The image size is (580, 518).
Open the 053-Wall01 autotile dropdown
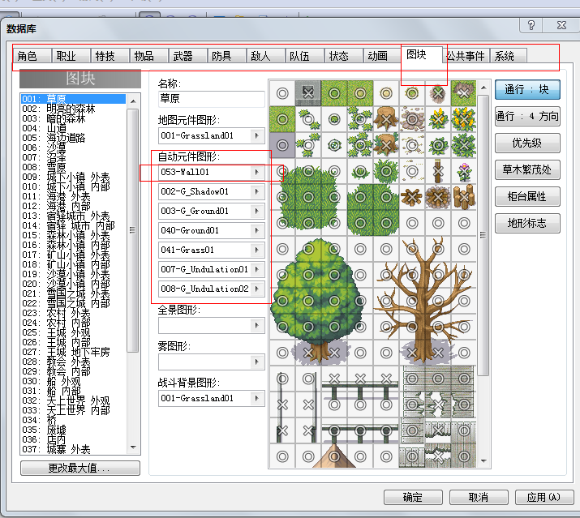pos(256,173)
